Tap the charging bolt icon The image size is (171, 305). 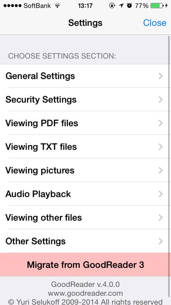166,6
